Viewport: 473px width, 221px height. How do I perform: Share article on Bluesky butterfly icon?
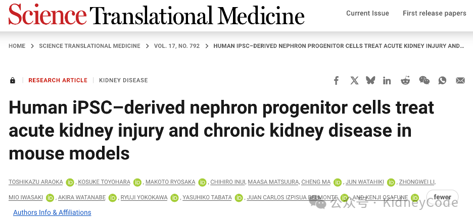[370, 80]
